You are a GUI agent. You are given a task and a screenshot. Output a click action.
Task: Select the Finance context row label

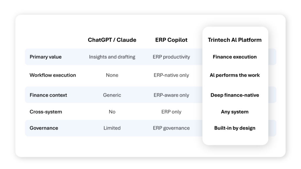[x=48, y=95]
